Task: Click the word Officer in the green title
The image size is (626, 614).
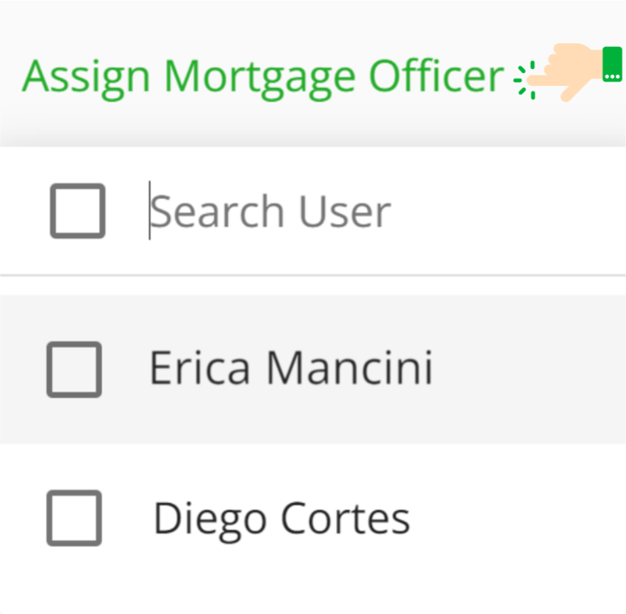Action: (436, 75)
